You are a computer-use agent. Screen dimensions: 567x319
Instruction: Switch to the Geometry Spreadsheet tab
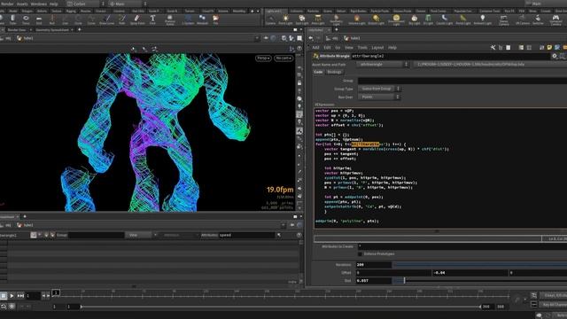52,30
